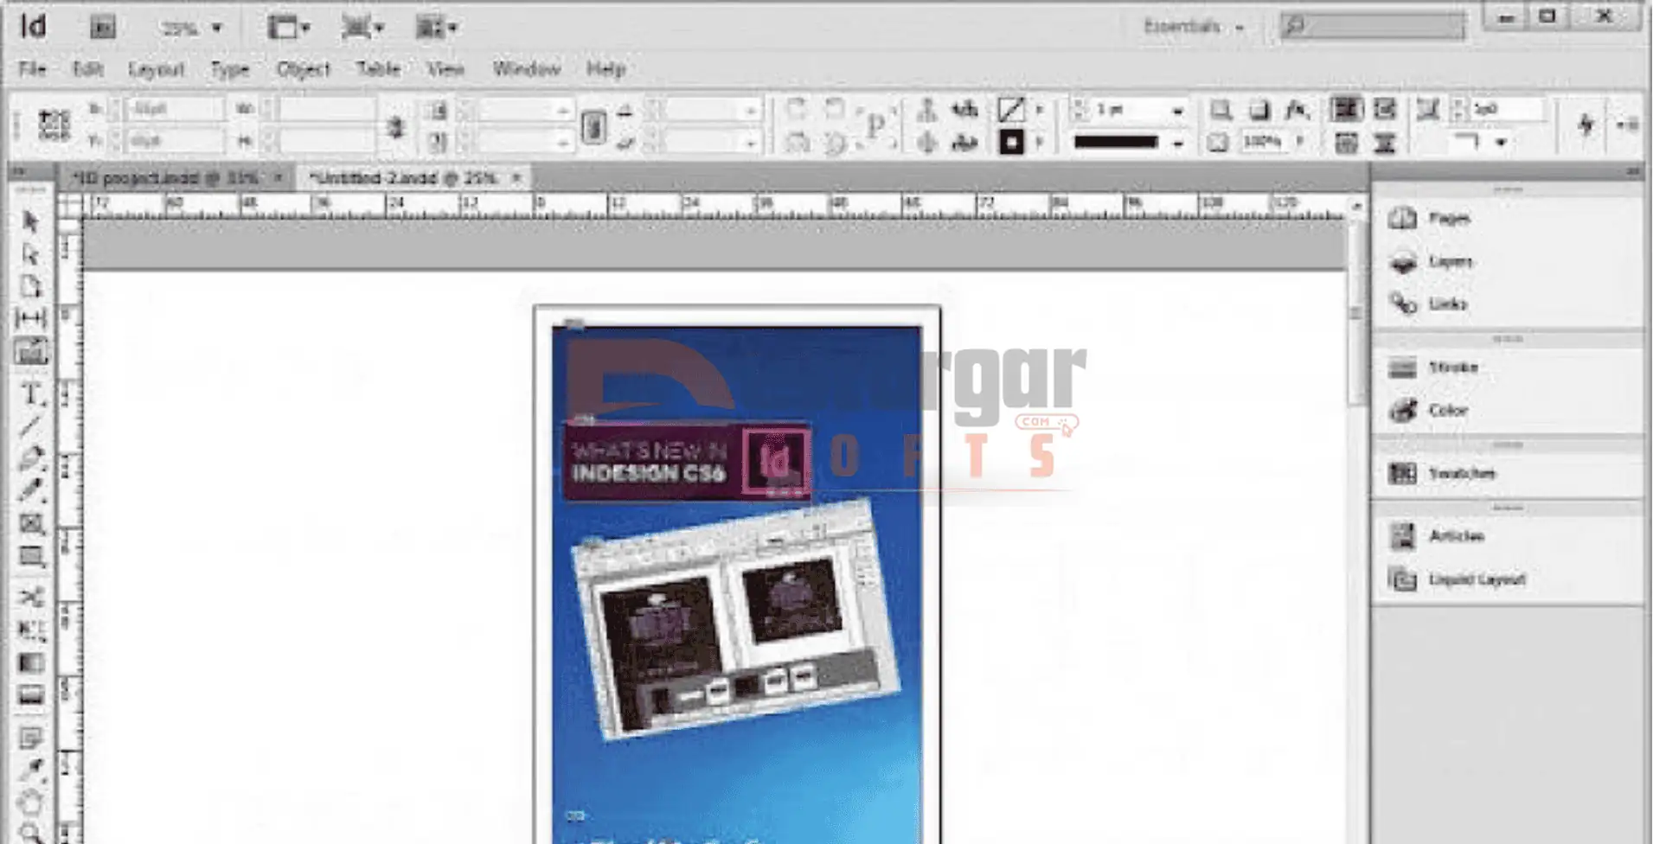Open the Edit menu
This screenshot has height=844, width=1653.
click(87, 69)
